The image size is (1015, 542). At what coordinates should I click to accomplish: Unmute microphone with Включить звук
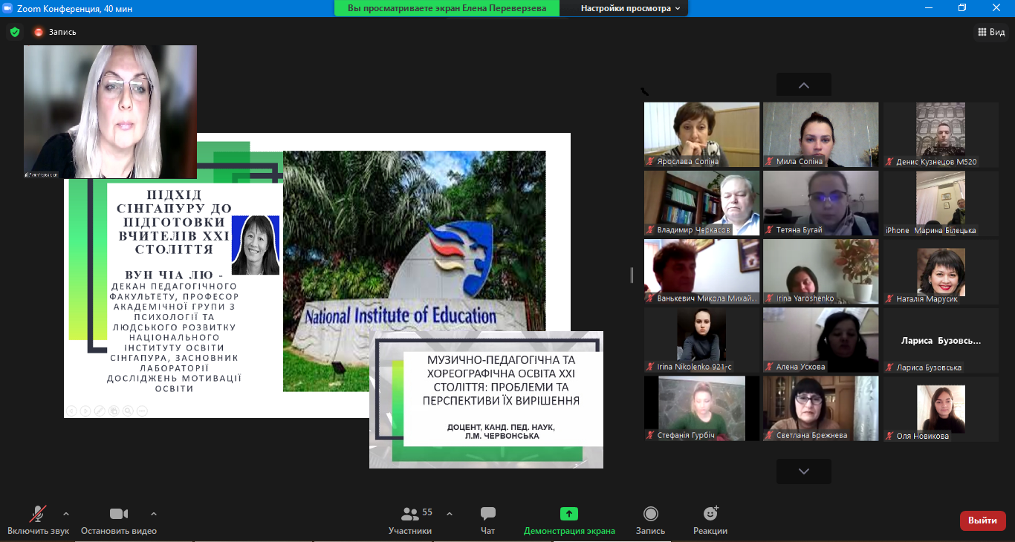pos(38,514)
